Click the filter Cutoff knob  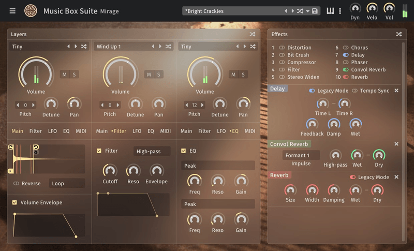tap(110, 171)
